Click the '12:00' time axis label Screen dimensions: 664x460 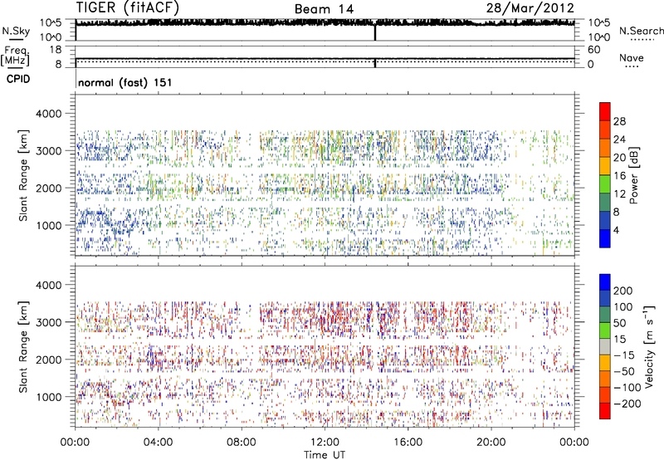325,443
